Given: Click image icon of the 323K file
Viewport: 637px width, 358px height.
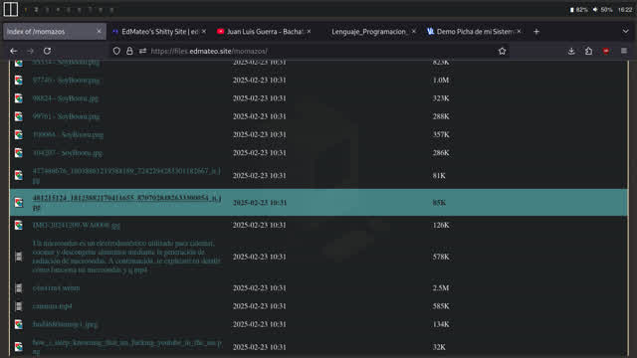Looking at the screenshot, I should click(19, 98).
